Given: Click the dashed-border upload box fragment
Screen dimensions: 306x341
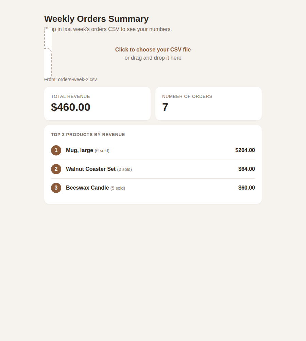Looking at the screenshot, I should point(48,53).
